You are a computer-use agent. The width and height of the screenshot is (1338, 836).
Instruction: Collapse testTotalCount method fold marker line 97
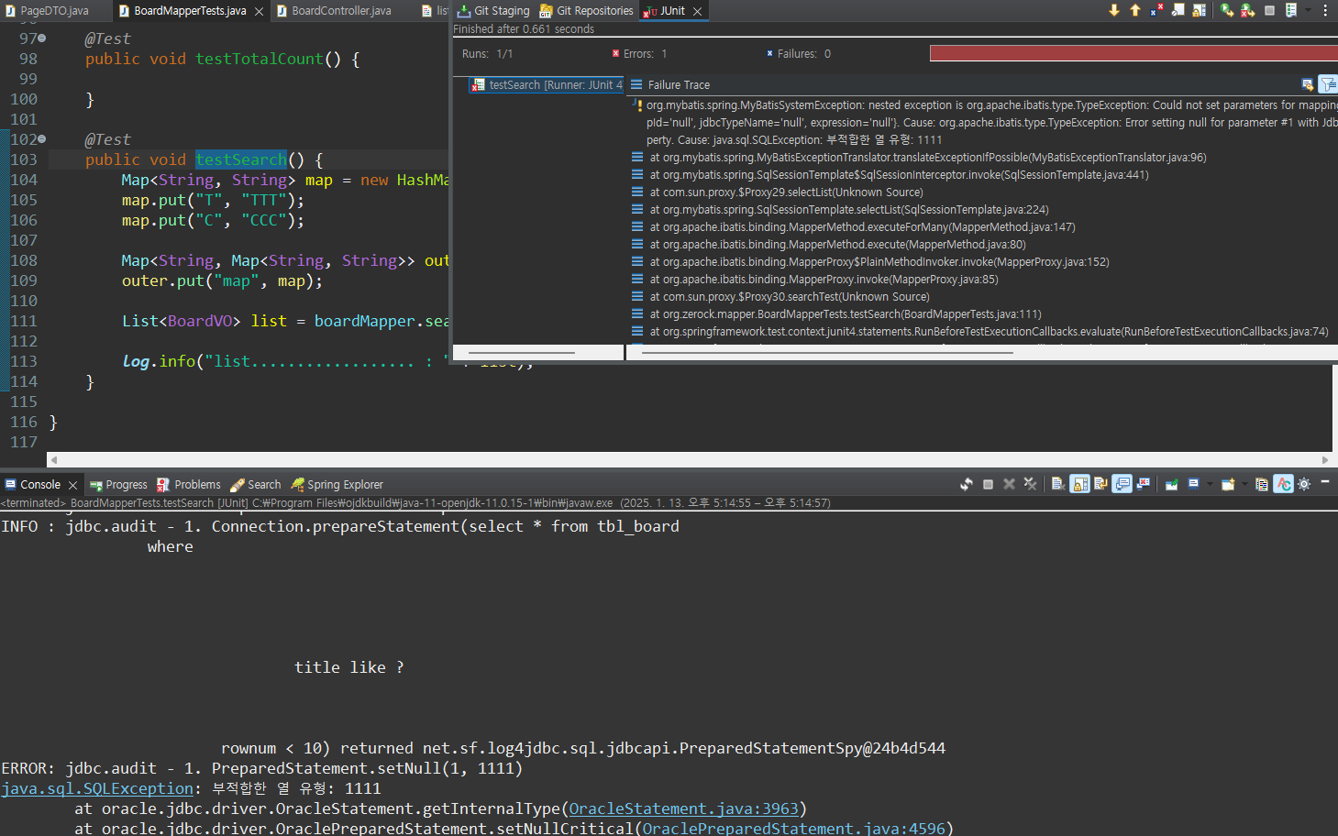coord(42,38)
